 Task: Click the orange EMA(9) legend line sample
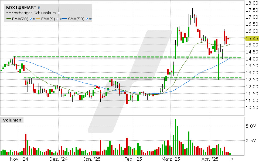(38, 19)
